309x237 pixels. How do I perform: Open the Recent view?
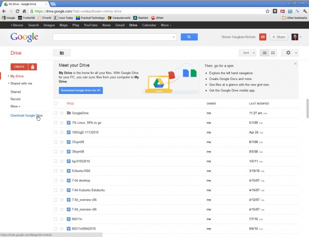point(15,99)
